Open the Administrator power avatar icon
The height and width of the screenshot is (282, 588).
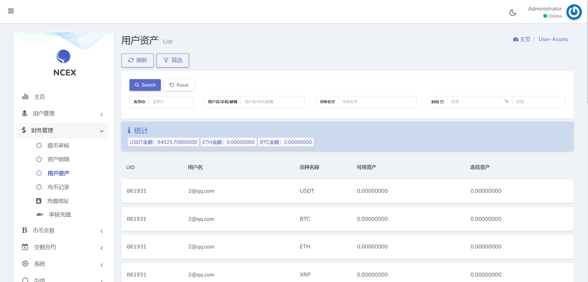(x=574, y=12)
